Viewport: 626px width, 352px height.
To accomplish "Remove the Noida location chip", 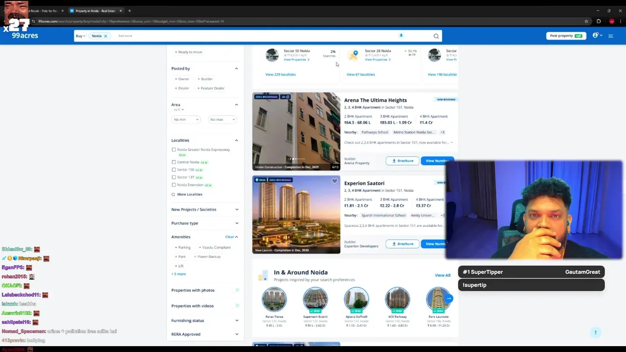I will pos(105,36).
